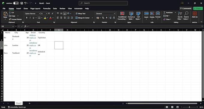Switch to the Page Layout tab

[x=35, y=8]
